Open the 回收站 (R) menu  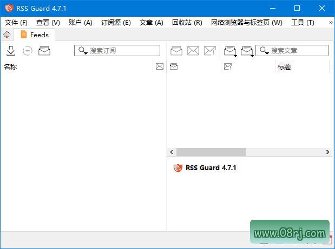click(187, 22)
